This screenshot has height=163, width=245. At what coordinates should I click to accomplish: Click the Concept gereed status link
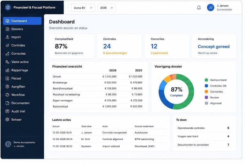pyautogui.click(x=214, y=46)
